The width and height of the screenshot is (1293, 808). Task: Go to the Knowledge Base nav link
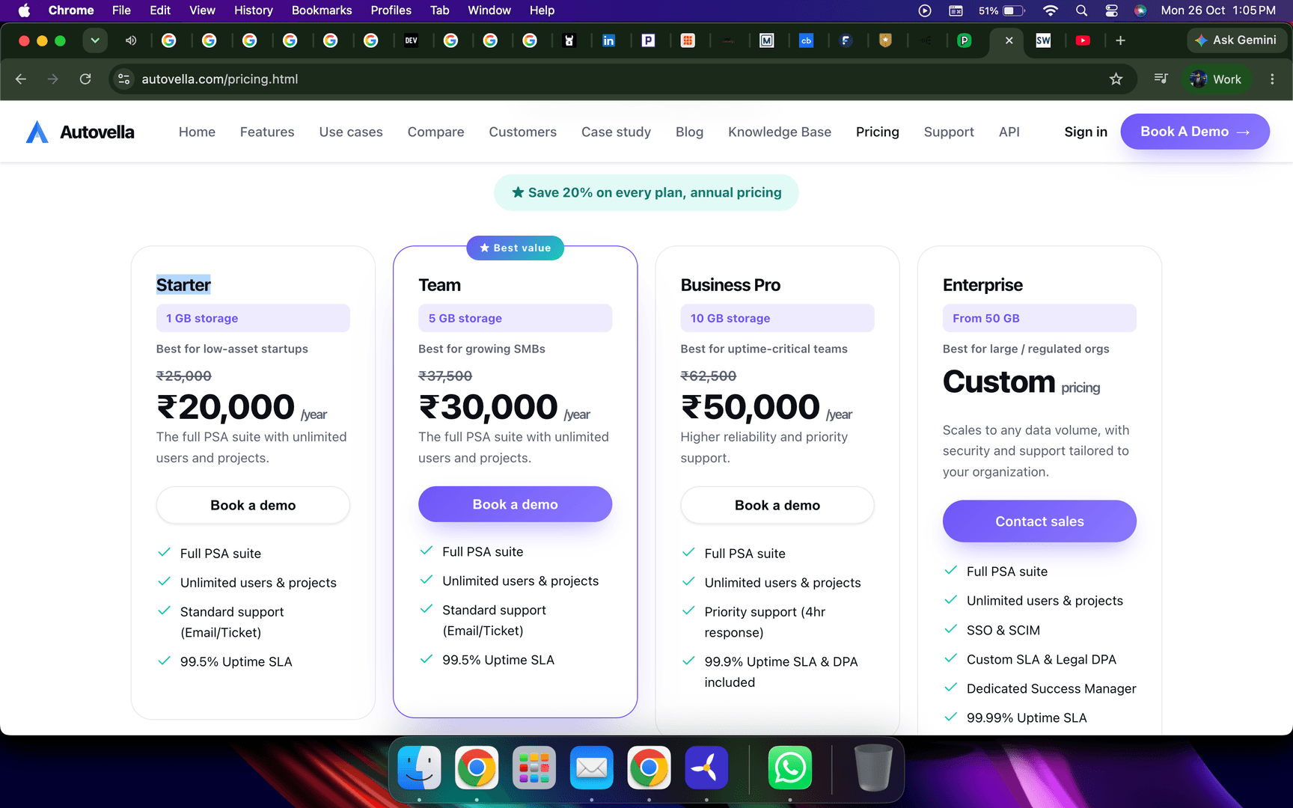(x=779, y=132)
